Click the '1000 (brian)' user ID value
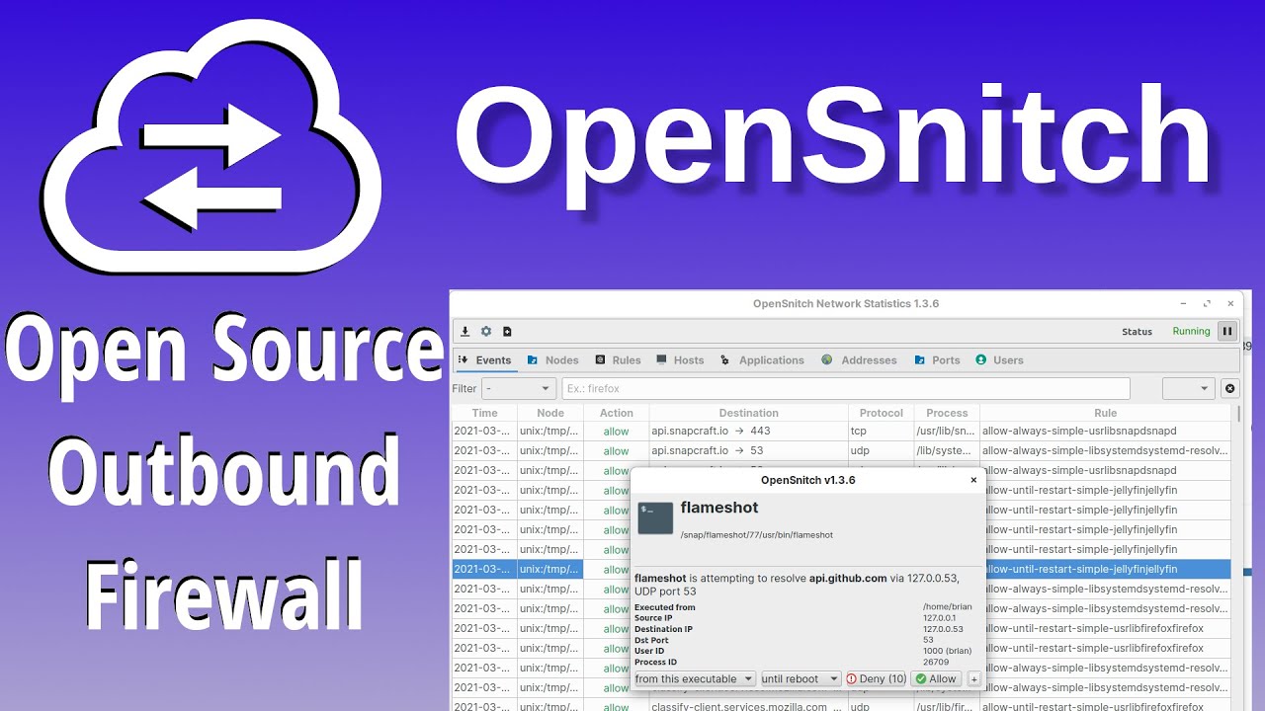This screenshot has height=711, width=1265. point(948,651)
